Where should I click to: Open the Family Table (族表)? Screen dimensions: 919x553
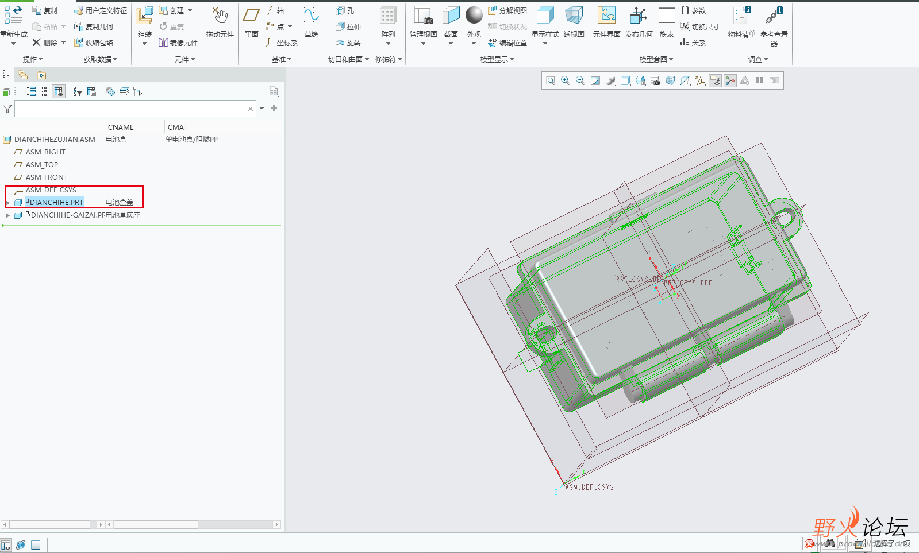point(667,22)
